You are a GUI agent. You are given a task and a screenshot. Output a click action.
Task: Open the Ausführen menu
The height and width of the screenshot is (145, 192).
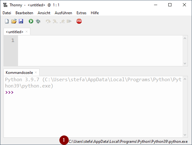click(63, 13)
